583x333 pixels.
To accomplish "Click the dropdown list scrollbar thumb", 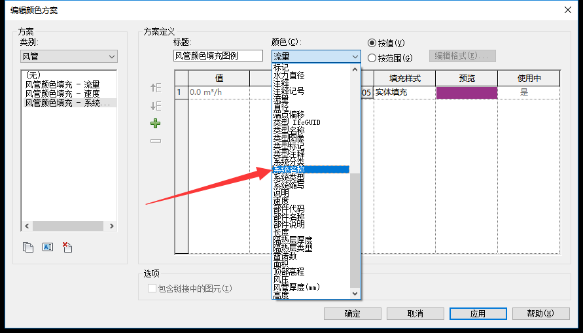I will point(355,230).
